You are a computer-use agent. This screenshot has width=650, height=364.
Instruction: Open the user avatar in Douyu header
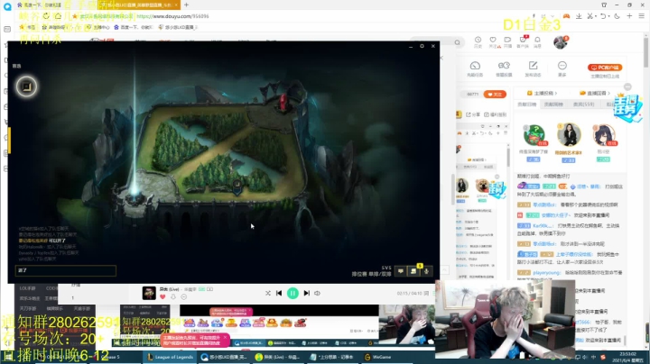pyautogui.click(x=560, y=42)
